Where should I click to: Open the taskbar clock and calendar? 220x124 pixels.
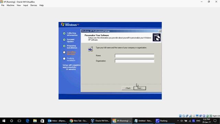206,121
